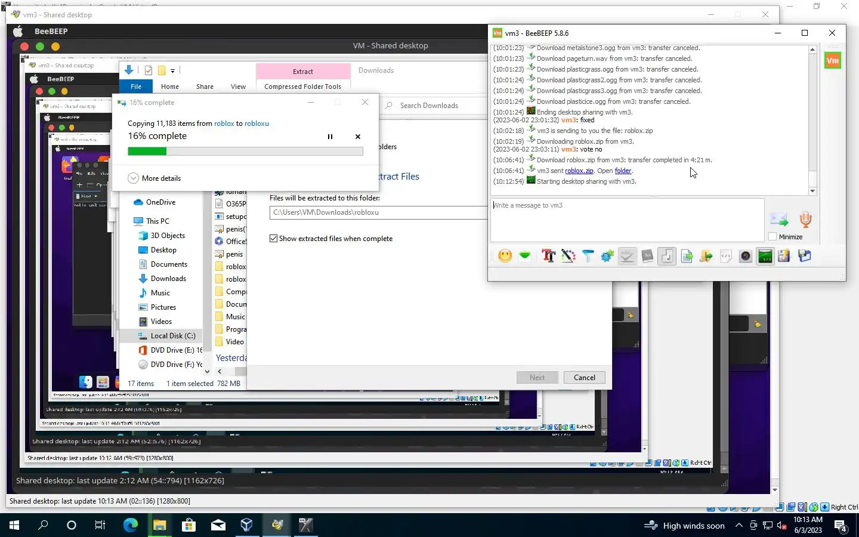The image size is (859, 537).
Task: Open the Compressed Folder Tools tab
Action: point(302,87)
